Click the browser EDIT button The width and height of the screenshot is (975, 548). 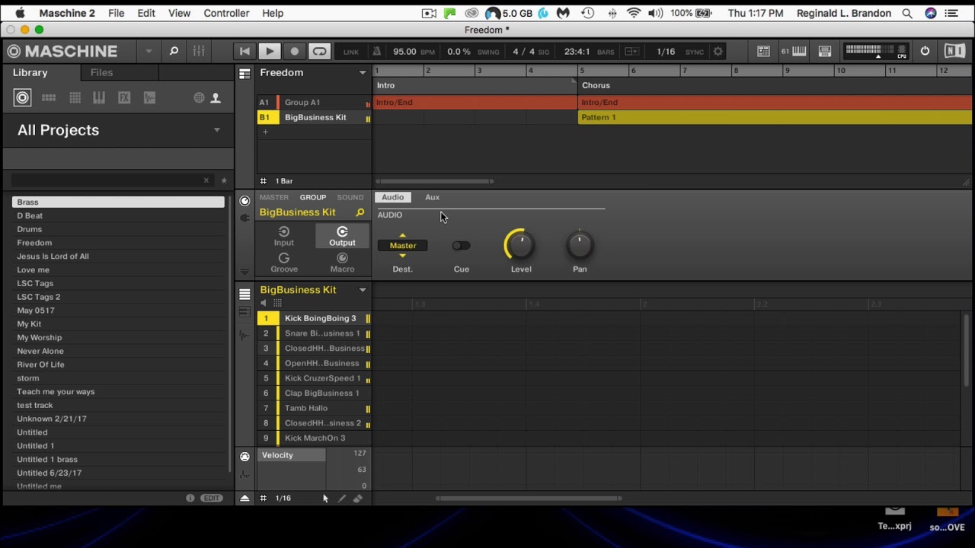[x=212, y=498]
